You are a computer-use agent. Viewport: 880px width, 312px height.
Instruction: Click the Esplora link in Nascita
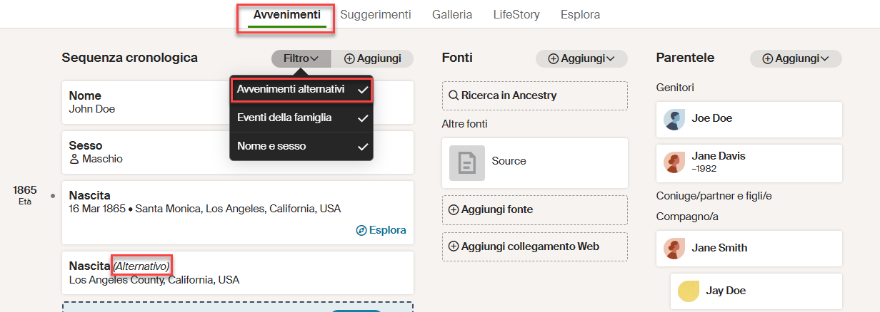(x=381, y=230)
